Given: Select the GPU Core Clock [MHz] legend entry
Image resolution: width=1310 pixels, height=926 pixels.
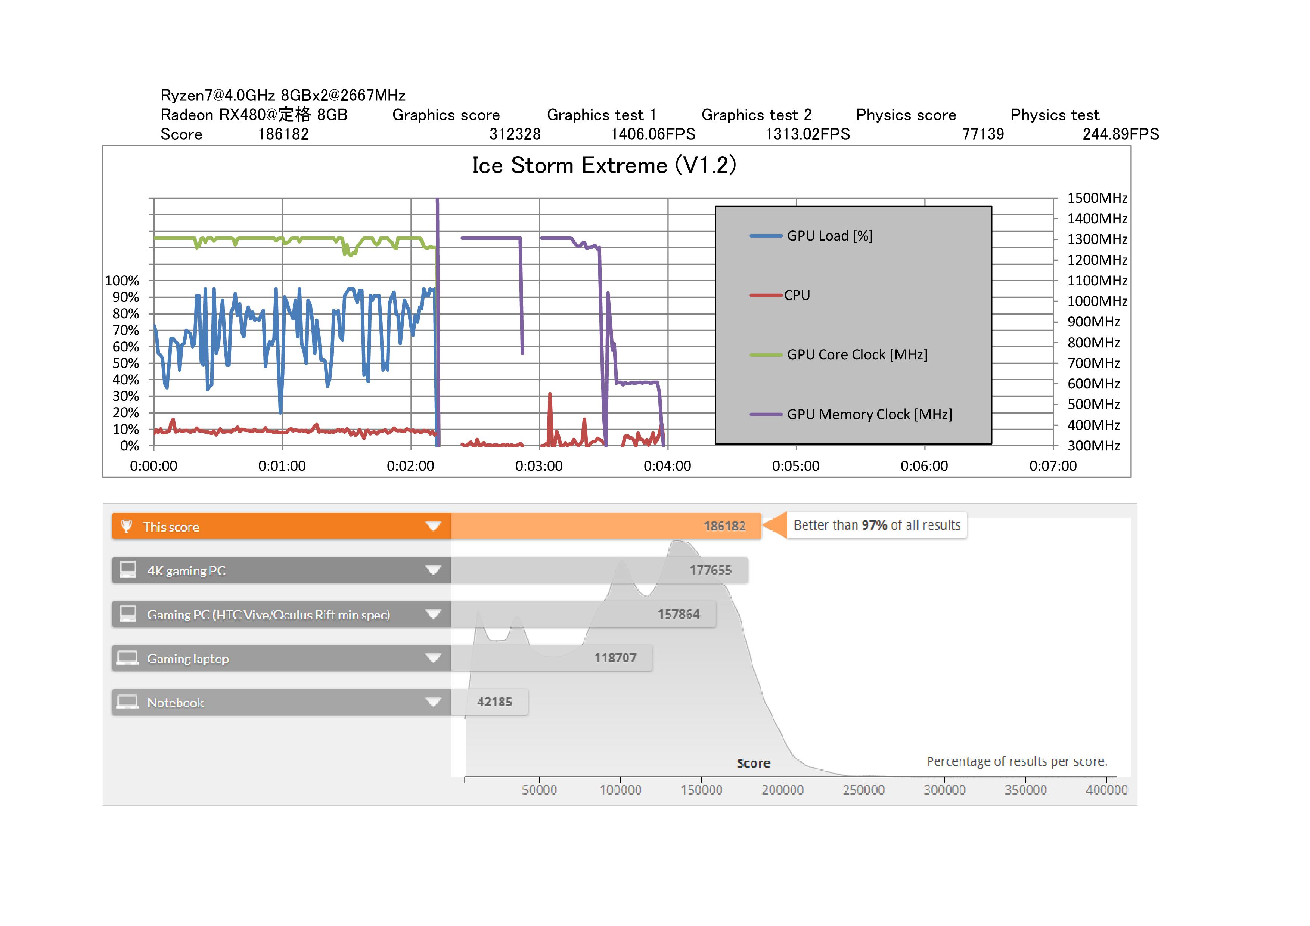Looking at the screenshot, I should (x=856, y=354).
